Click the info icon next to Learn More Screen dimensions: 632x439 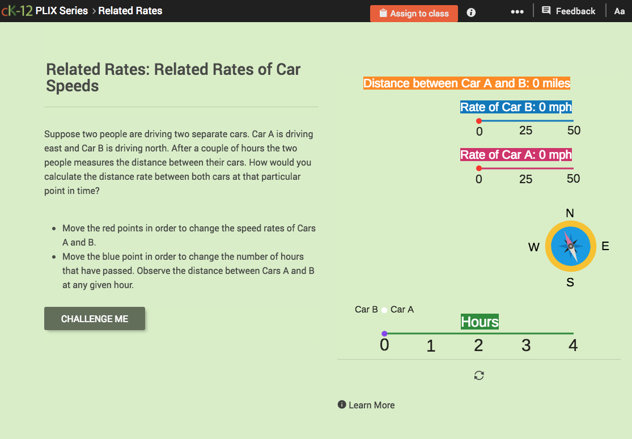(341, 404)
